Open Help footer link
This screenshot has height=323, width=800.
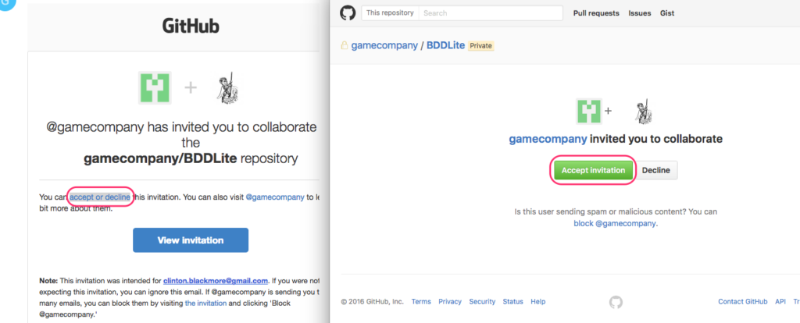point(537,302)
